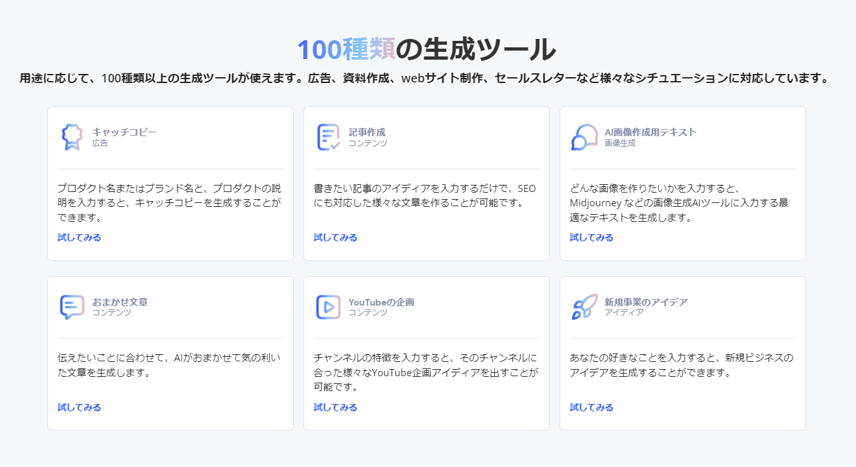Open 試してみる link under キャッチコピー

tap(79, 237)
